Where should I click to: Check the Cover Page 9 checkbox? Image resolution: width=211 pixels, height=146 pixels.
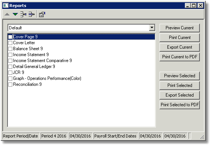click(x=10, y=37)
